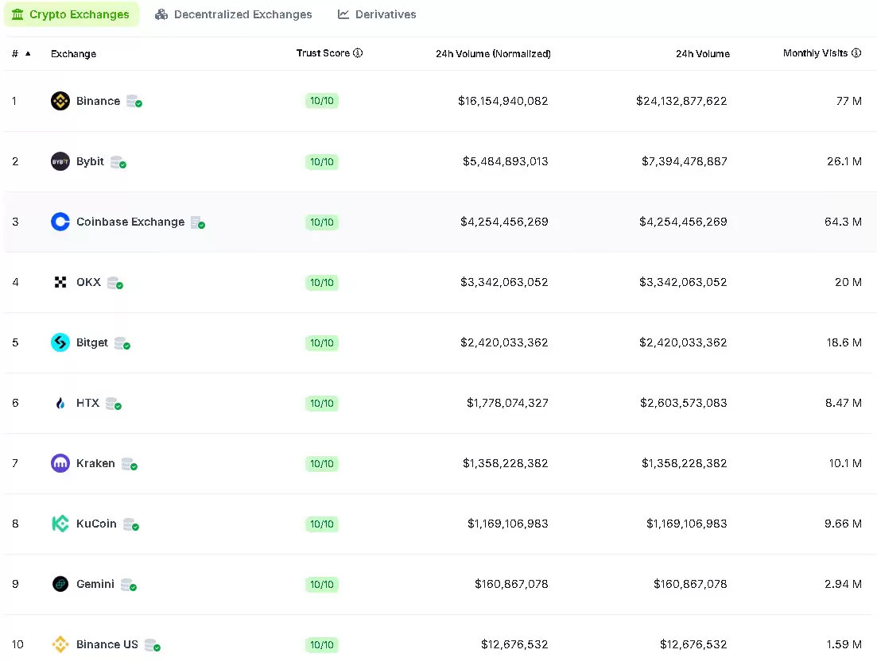
Task: Click the Coinbase Exchange logo icon
Action: point(60,222)
